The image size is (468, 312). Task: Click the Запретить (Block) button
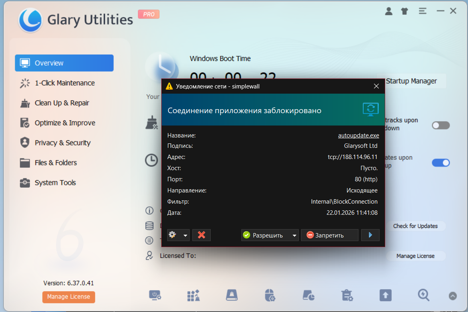[x=329, y=235]
